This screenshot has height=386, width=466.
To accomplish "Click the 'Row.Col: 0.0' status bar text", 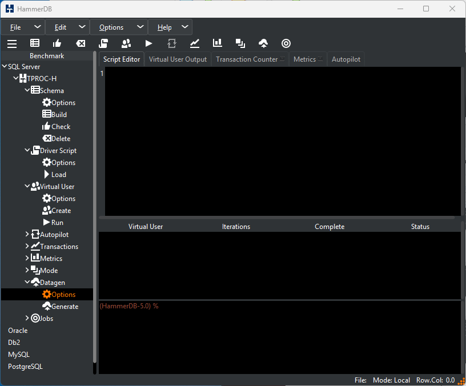I will coord(435,380).
